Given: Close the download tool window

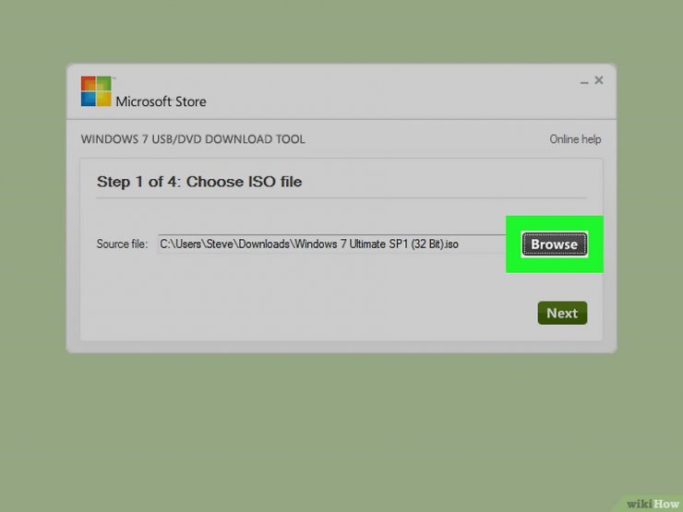Looking at the screenshot, I should pos(599,80).
